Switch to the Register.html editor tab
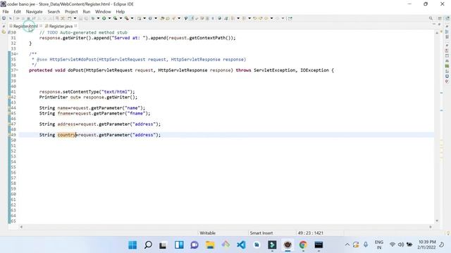 click(25, 26)
